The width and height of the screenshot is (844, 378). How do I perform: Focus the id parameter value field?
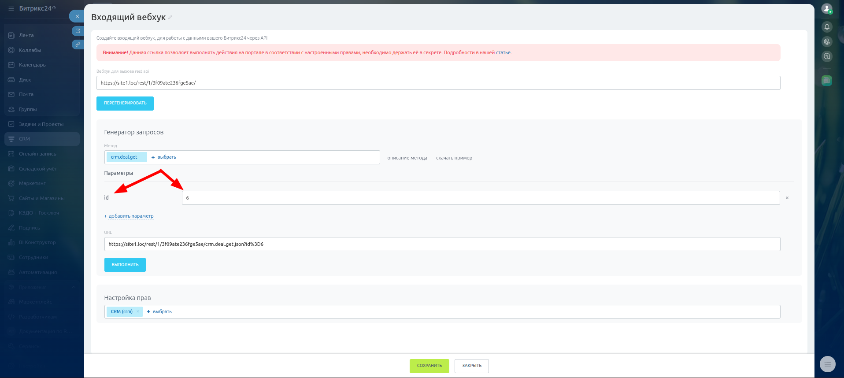click(480, 198)
